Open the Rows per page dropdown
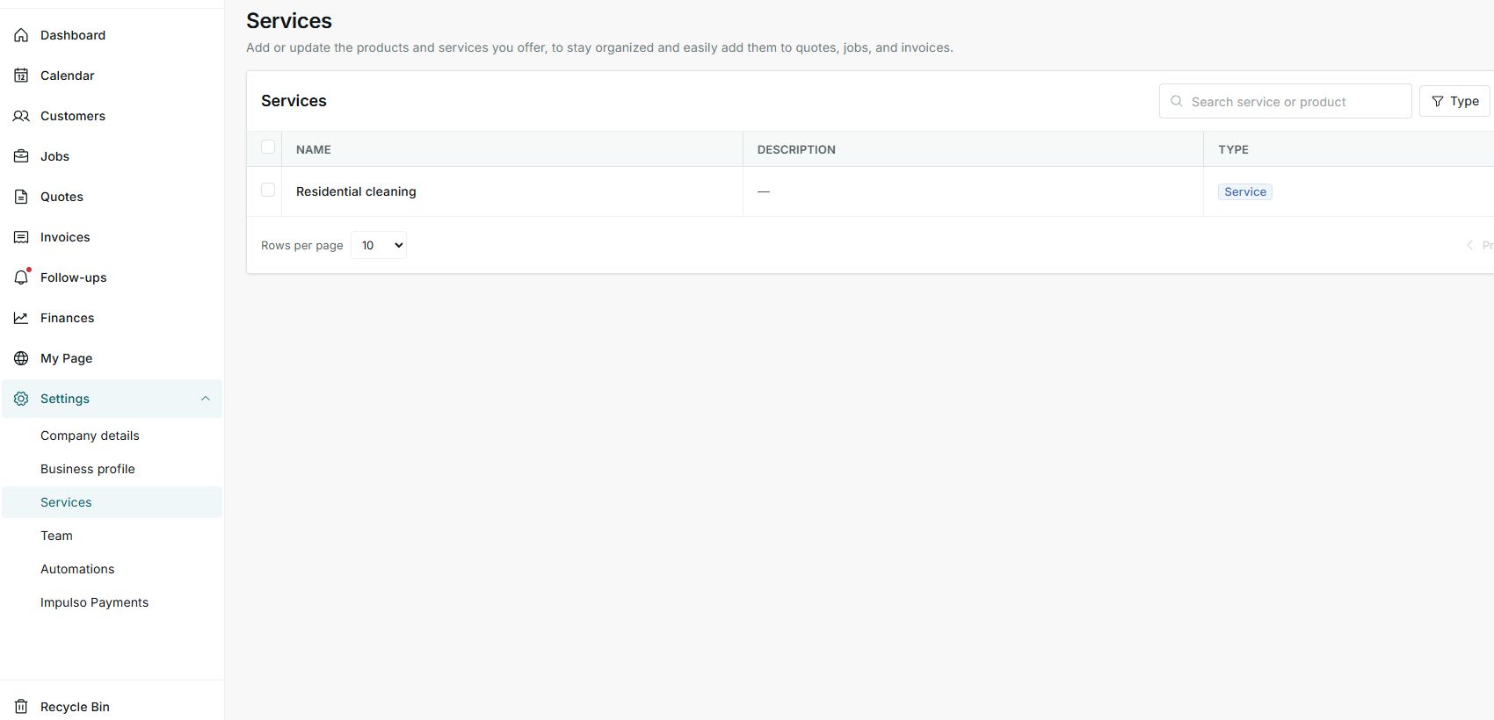 (379, 245)
